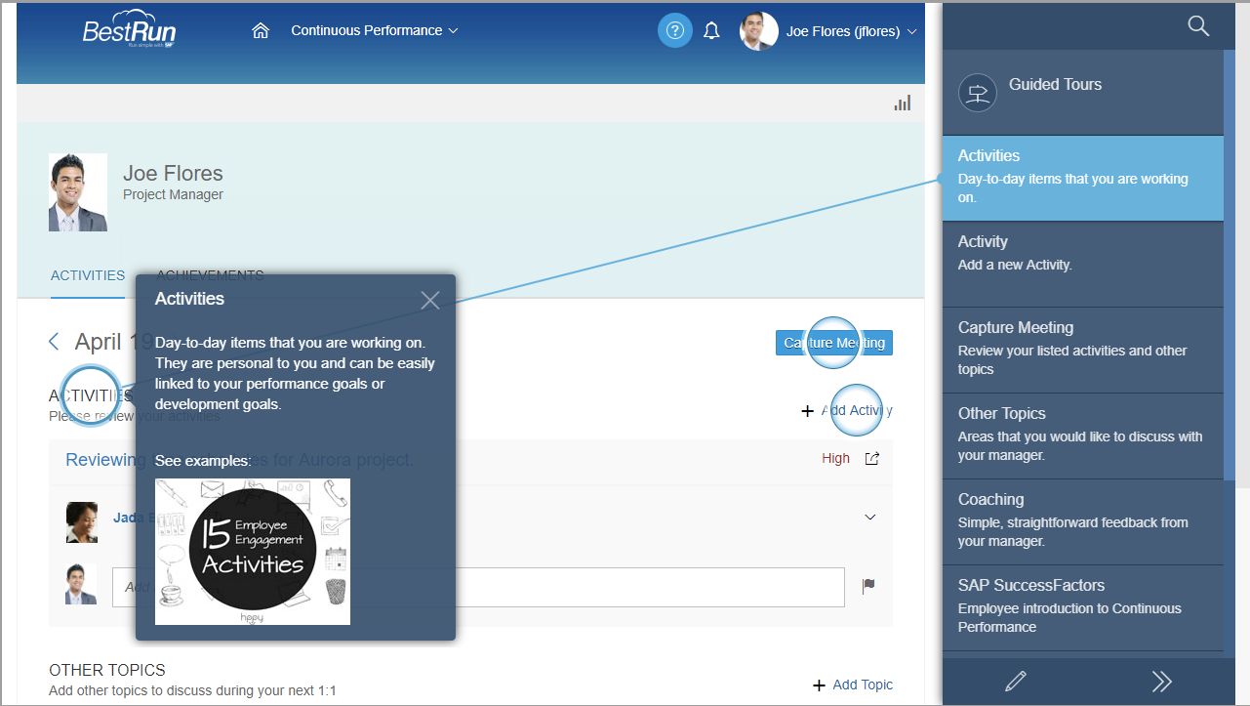Select the Capture Meeting tour item

pos(1083,350)
